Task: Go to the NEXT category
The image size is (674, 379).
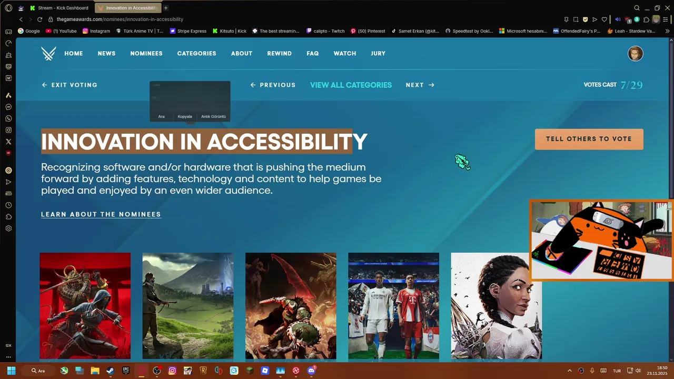Action: (x=420, y=85)
